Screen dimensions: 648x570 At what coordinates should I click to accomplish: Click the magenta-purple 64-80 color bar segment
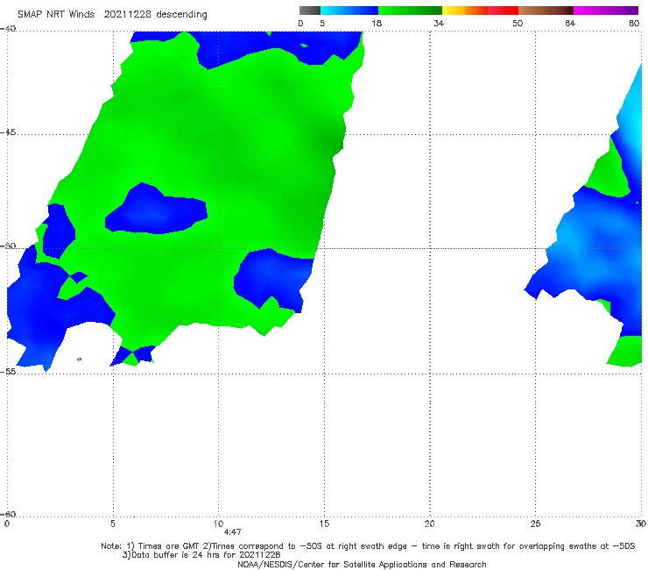coord(606,11)
